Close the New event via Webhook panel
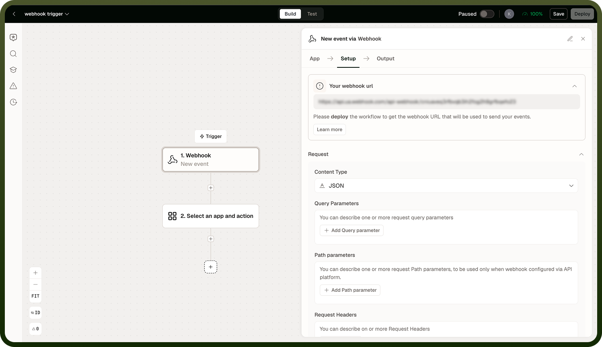This screenshot has width=602, height=347. [583, 39]
